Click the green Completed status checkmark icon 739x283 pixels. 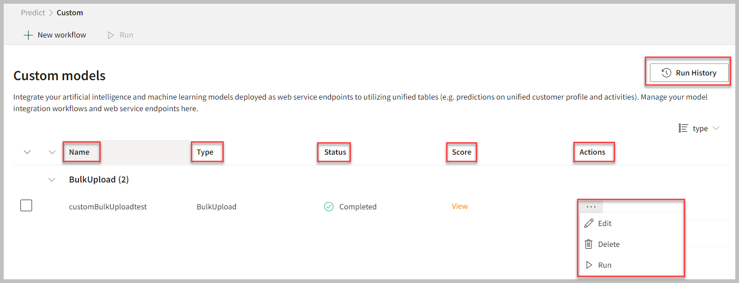[x=329, y=207]
